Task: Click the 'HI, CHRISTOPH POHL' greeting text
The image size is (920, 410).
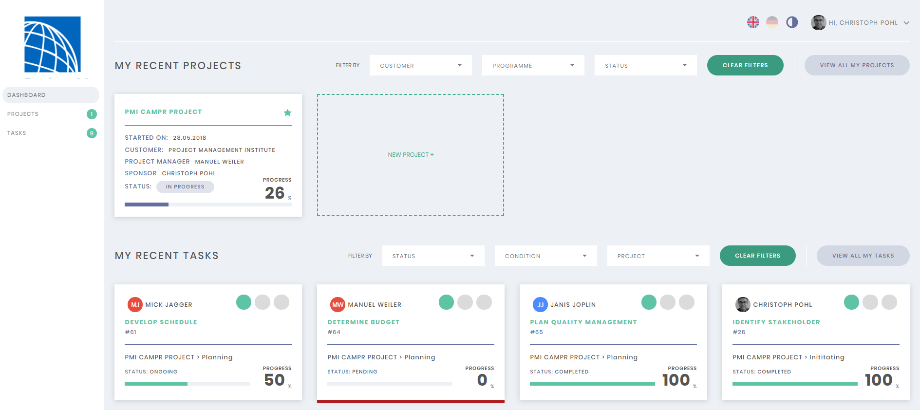Action: (863, 23)
